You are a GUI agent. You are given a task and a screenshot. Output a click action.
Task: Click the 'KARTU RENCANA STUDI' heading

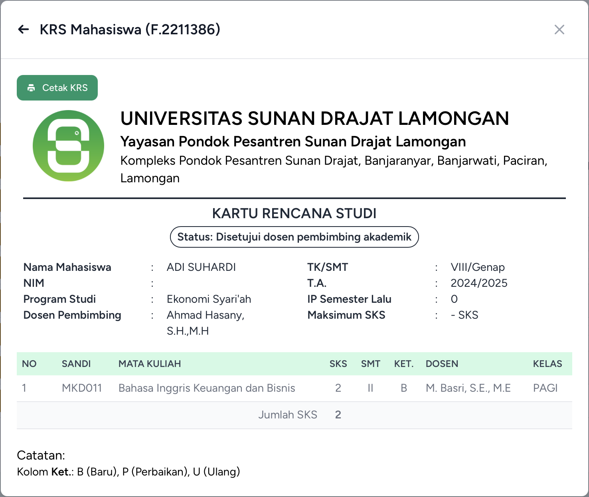point(294,213)
